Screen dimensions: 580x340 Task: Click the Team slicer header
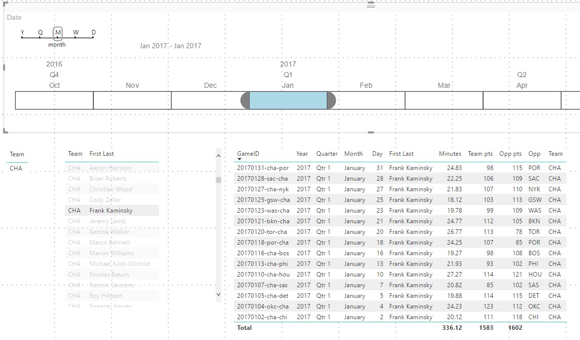click(x=17, y=154)
